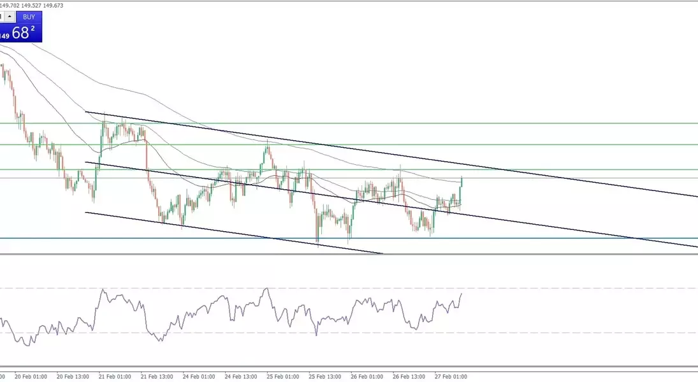This screenshot has height=382, width=698.
Task: Select the second green horizontal line
Action: click(x=574, y=145)
